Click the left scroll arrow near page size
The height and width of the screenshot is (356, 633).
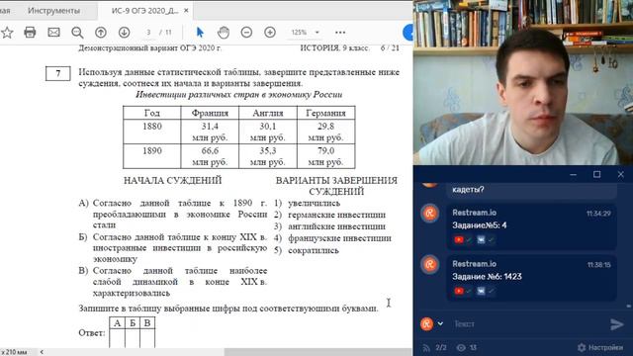42,352
